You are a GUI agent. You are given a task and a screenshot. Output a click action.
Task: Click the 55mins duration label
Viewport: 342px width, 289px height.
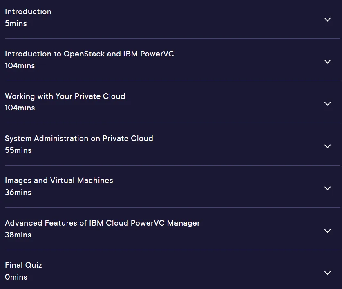18,150
